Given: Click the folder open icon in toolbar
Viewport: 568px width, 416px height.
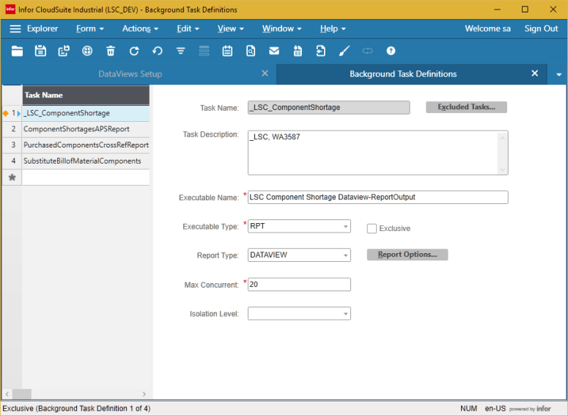Looking at the screenshot, I should click(x=17, y=51).
